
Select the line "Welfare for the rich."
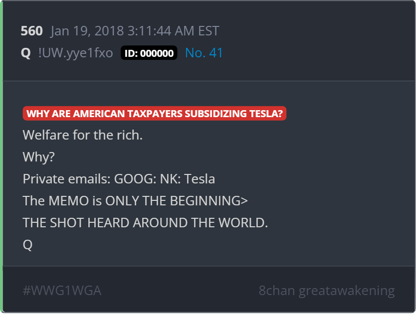pyautogui.click(x=83, y=135)
